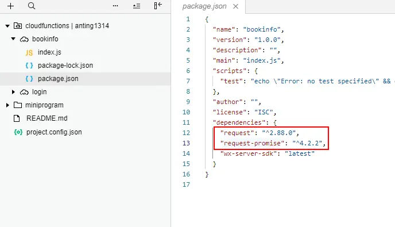This screenshot has width=395, height=227.
Task: Click the login cloud function icon
Action: [25, 92]
